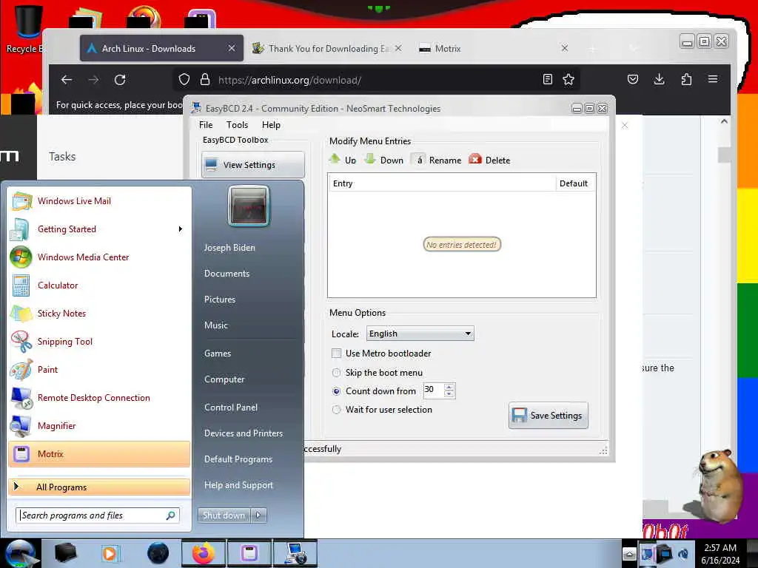Screen dimensions: 758x568
Task: Open Firefox extensions puzzle icon
Action: coord(686,79)
